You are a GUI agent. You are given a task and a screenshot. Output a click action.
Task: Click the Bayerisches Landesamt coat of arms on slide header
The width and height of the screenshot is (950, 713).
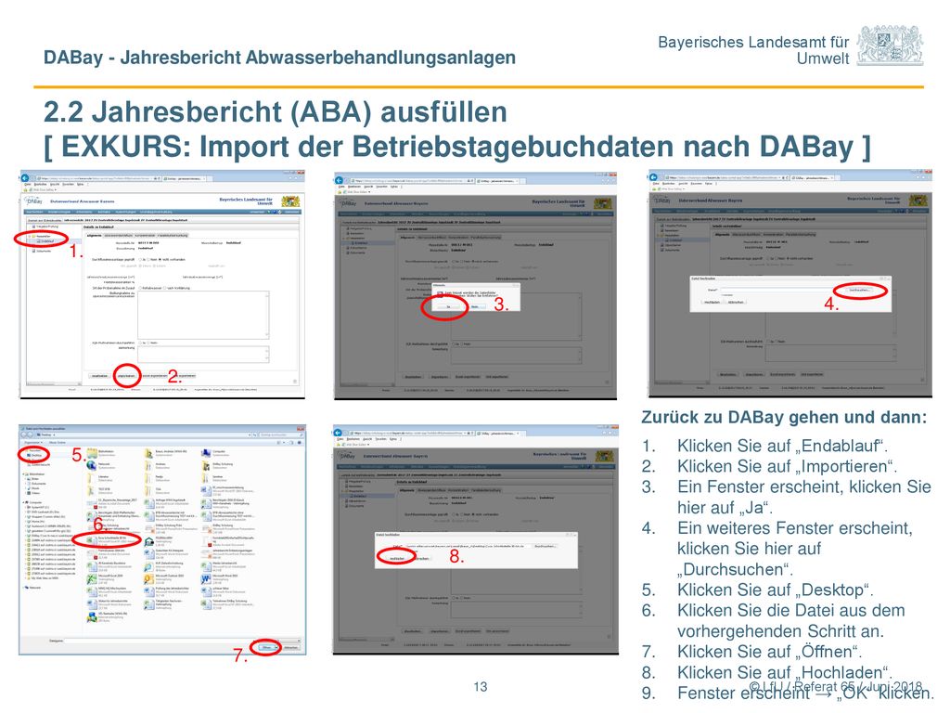890,45
